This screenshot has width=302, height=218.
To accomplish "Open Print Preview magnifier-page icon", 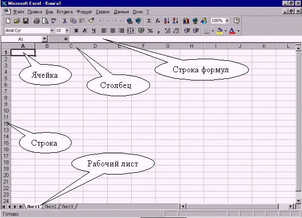I will pos(45,21).
